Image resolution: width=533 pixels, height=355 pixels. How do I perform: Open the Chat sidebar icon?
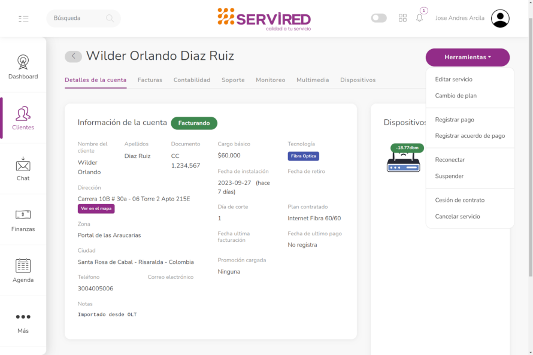tap(23, 164)
